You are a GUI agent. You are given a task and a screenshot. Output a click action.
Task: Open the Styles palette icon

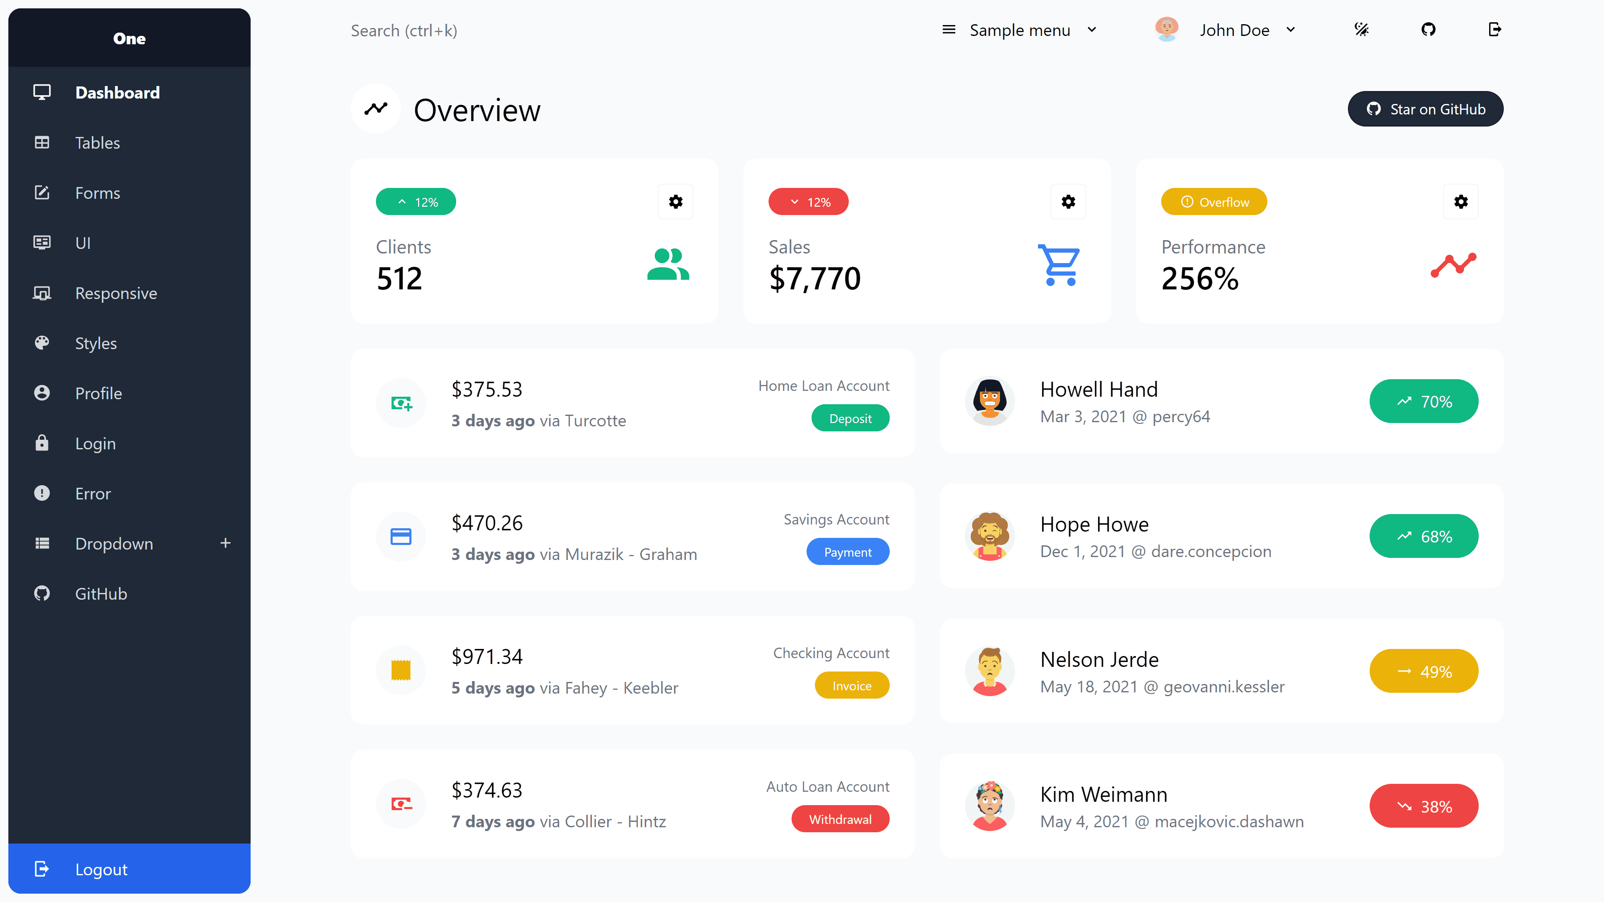click(42, 343)
